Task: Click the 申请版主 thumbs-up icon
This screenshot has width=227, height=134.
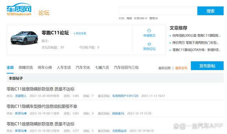Action: [149, 30]
